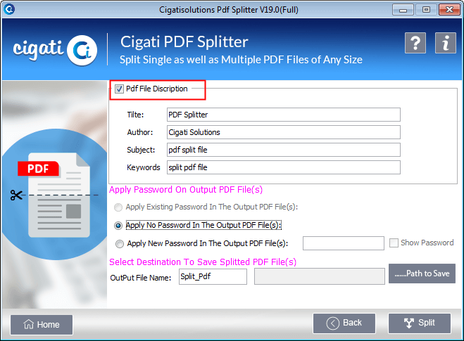
Task: Click the Cigati logo in header
Action: point(55,50)
